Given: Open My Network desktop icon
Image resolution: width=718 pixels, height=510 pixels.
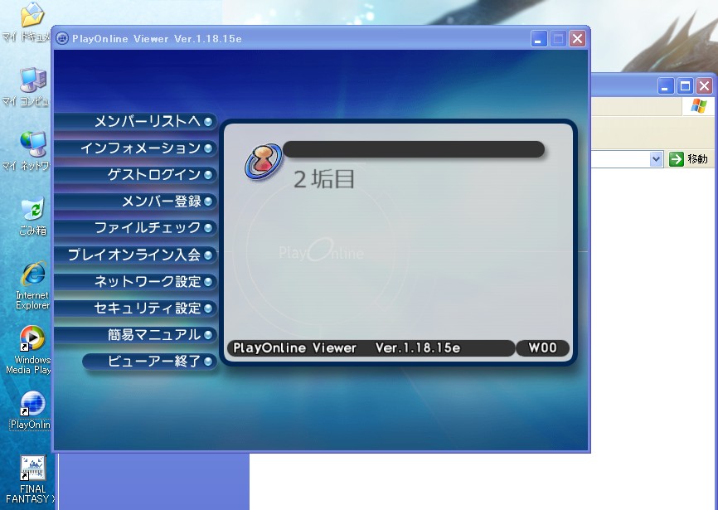Looking at the screenshot, I should (x=32, y=145).
